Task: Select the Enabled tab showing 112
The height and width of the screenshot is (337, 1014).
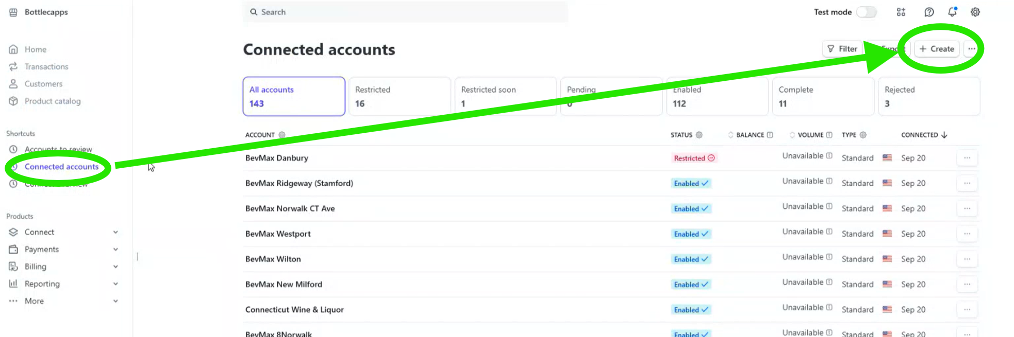Action: (x=717, y=96)
